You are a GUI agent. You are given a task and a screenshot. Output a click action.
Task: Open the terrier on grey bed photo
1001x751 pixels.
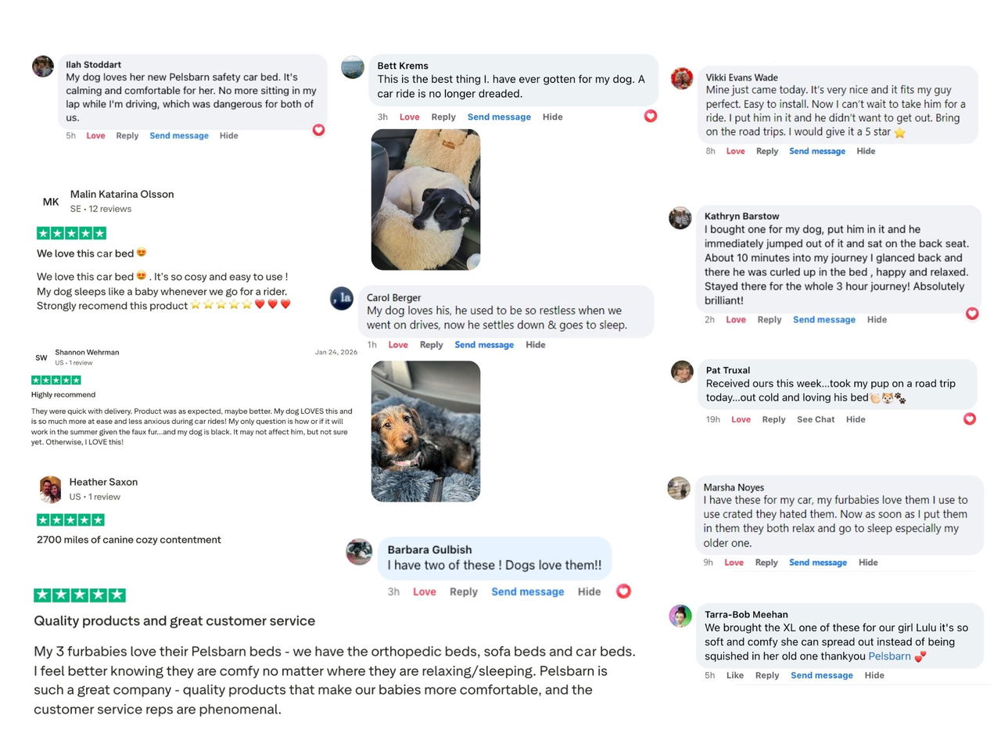[425, 431]
